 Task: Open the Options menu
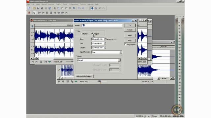(83, 4)
